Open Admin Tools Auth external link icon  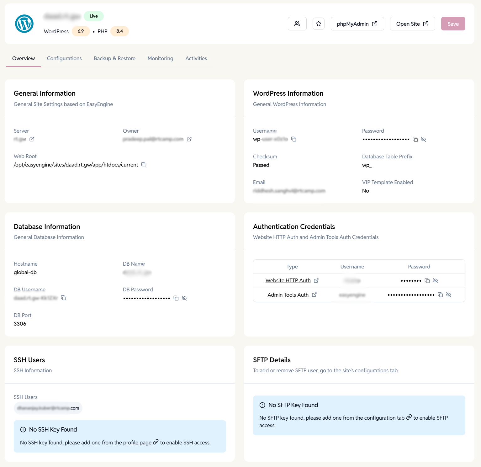point(314,295)
